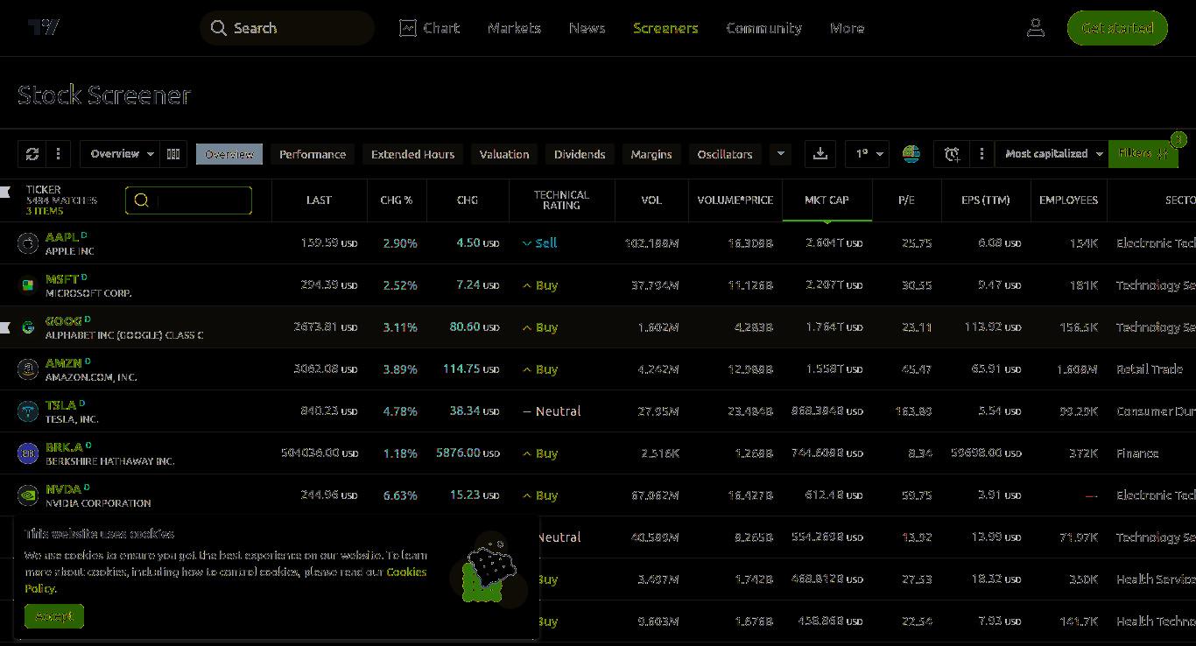Sort by the CHG % column header

tap(397, 200)
